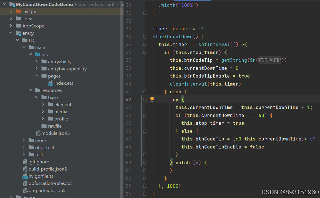Click line number 42 in the gutter
Viewport: 320px width, 198px height.
coord(128,100)
